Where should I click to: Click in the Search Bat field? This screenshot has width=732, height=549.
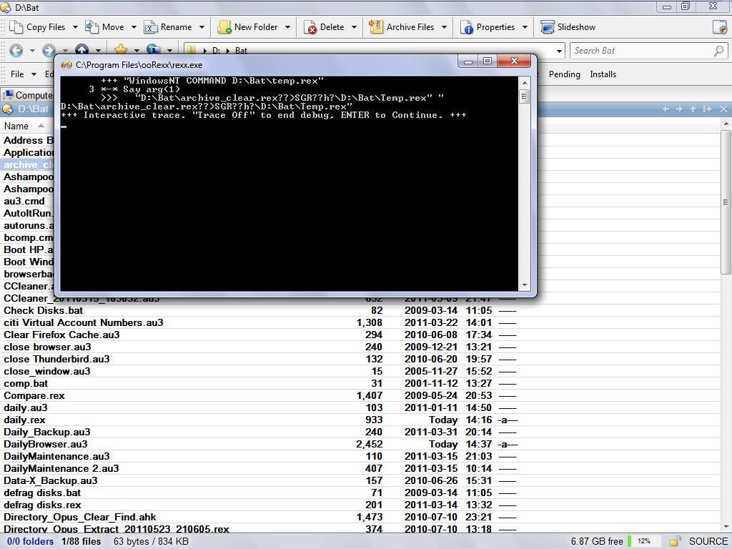point(642,51)
